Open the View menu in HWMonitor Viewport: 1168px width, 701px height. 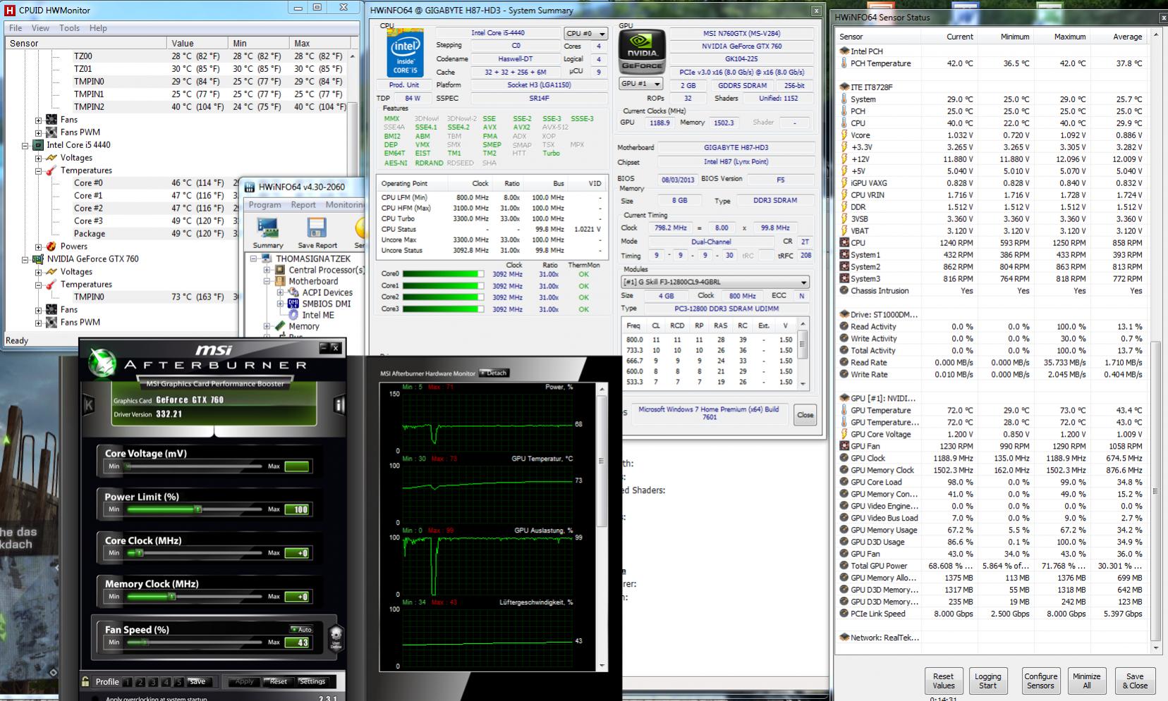[x=40, y=28]
